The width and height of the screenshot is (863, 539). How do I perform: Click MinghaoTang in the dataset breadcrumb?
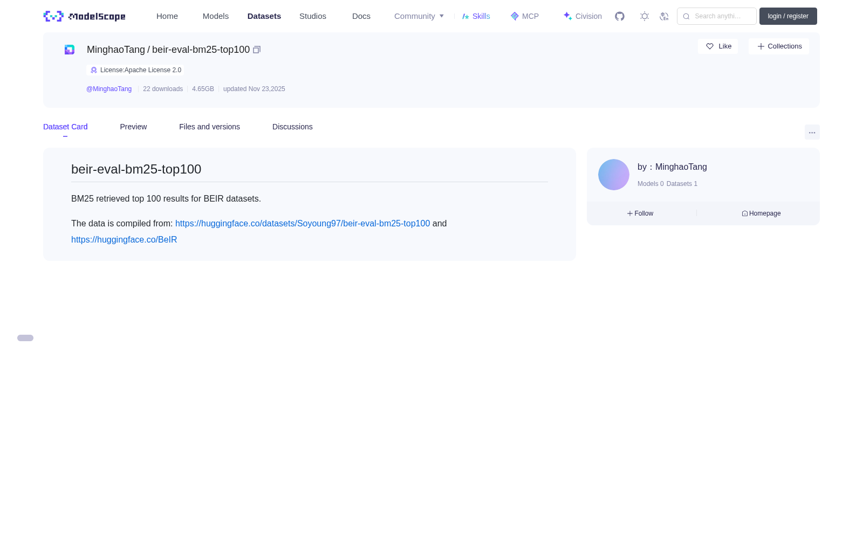click(116, 50)
